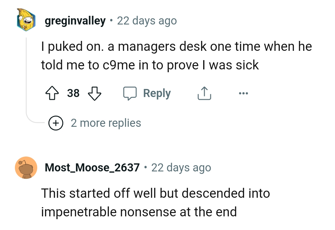Open the share options for the comment
Screen dimensions: 335x230
(x=204, y=93)
